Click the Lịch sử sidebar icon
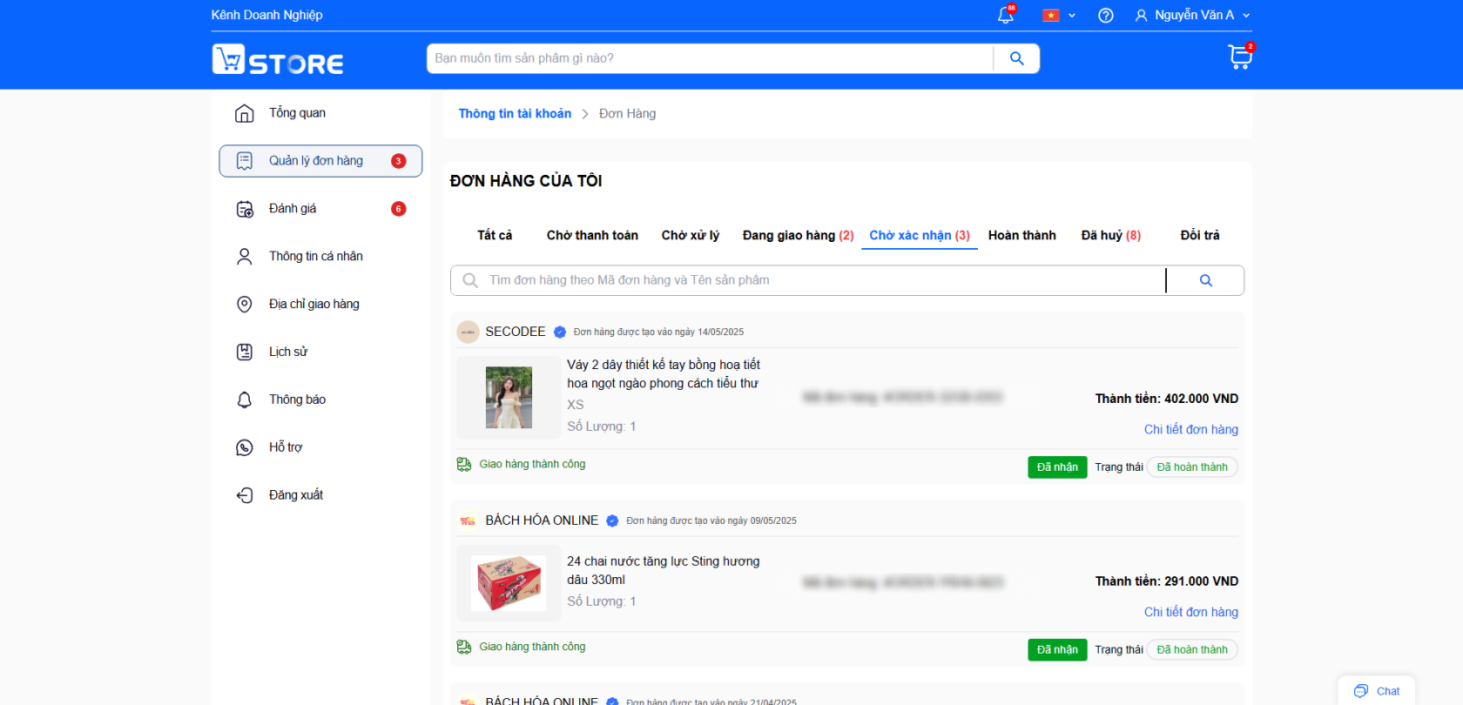This screenshot has height=705, width=1463. pyautogui.click(x=245, y=352)
